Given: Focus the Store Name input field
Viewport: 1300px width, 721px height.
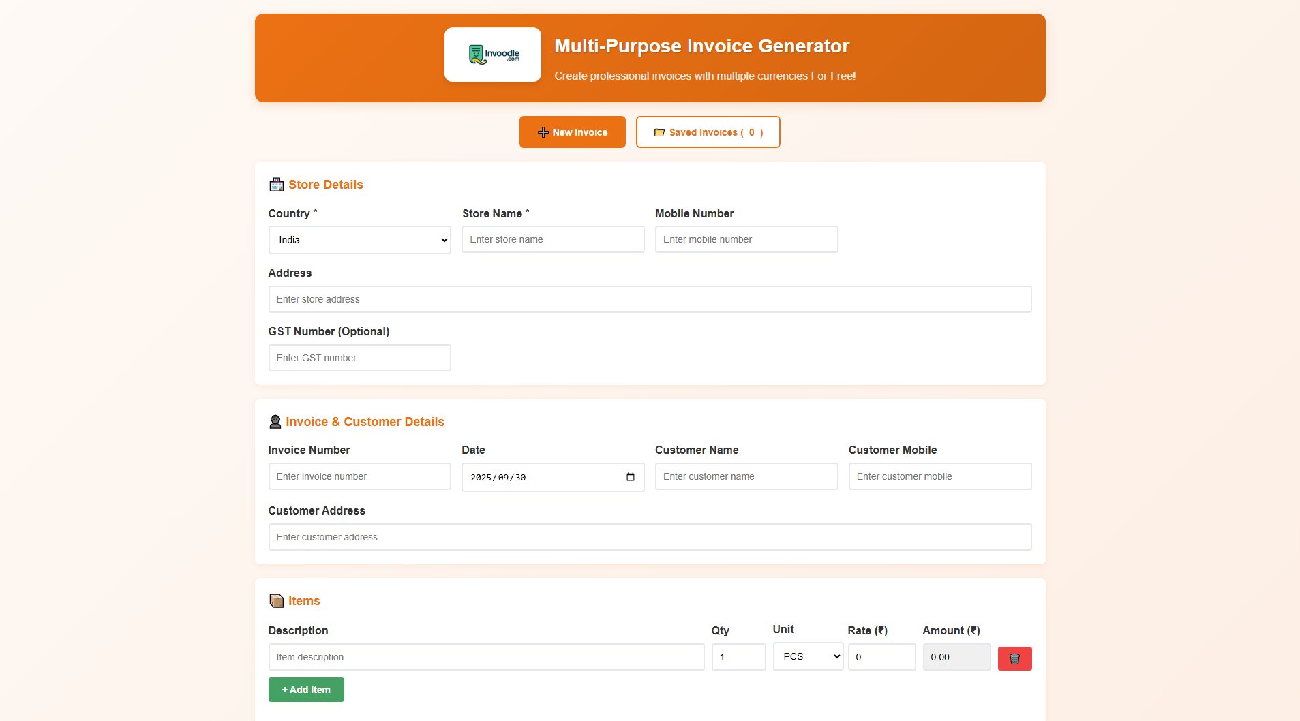Looking at the screenshot, I should tap(552, 239).
